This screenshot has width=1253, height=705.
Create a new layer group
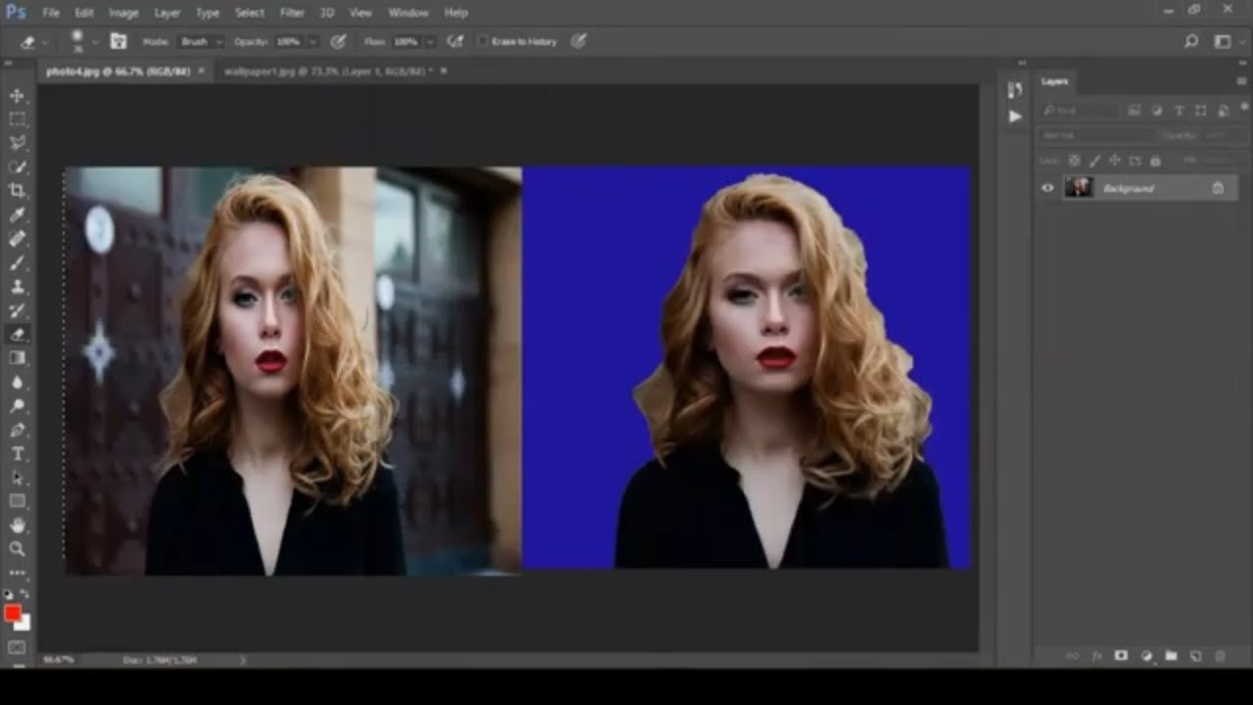click(1171, 656)
